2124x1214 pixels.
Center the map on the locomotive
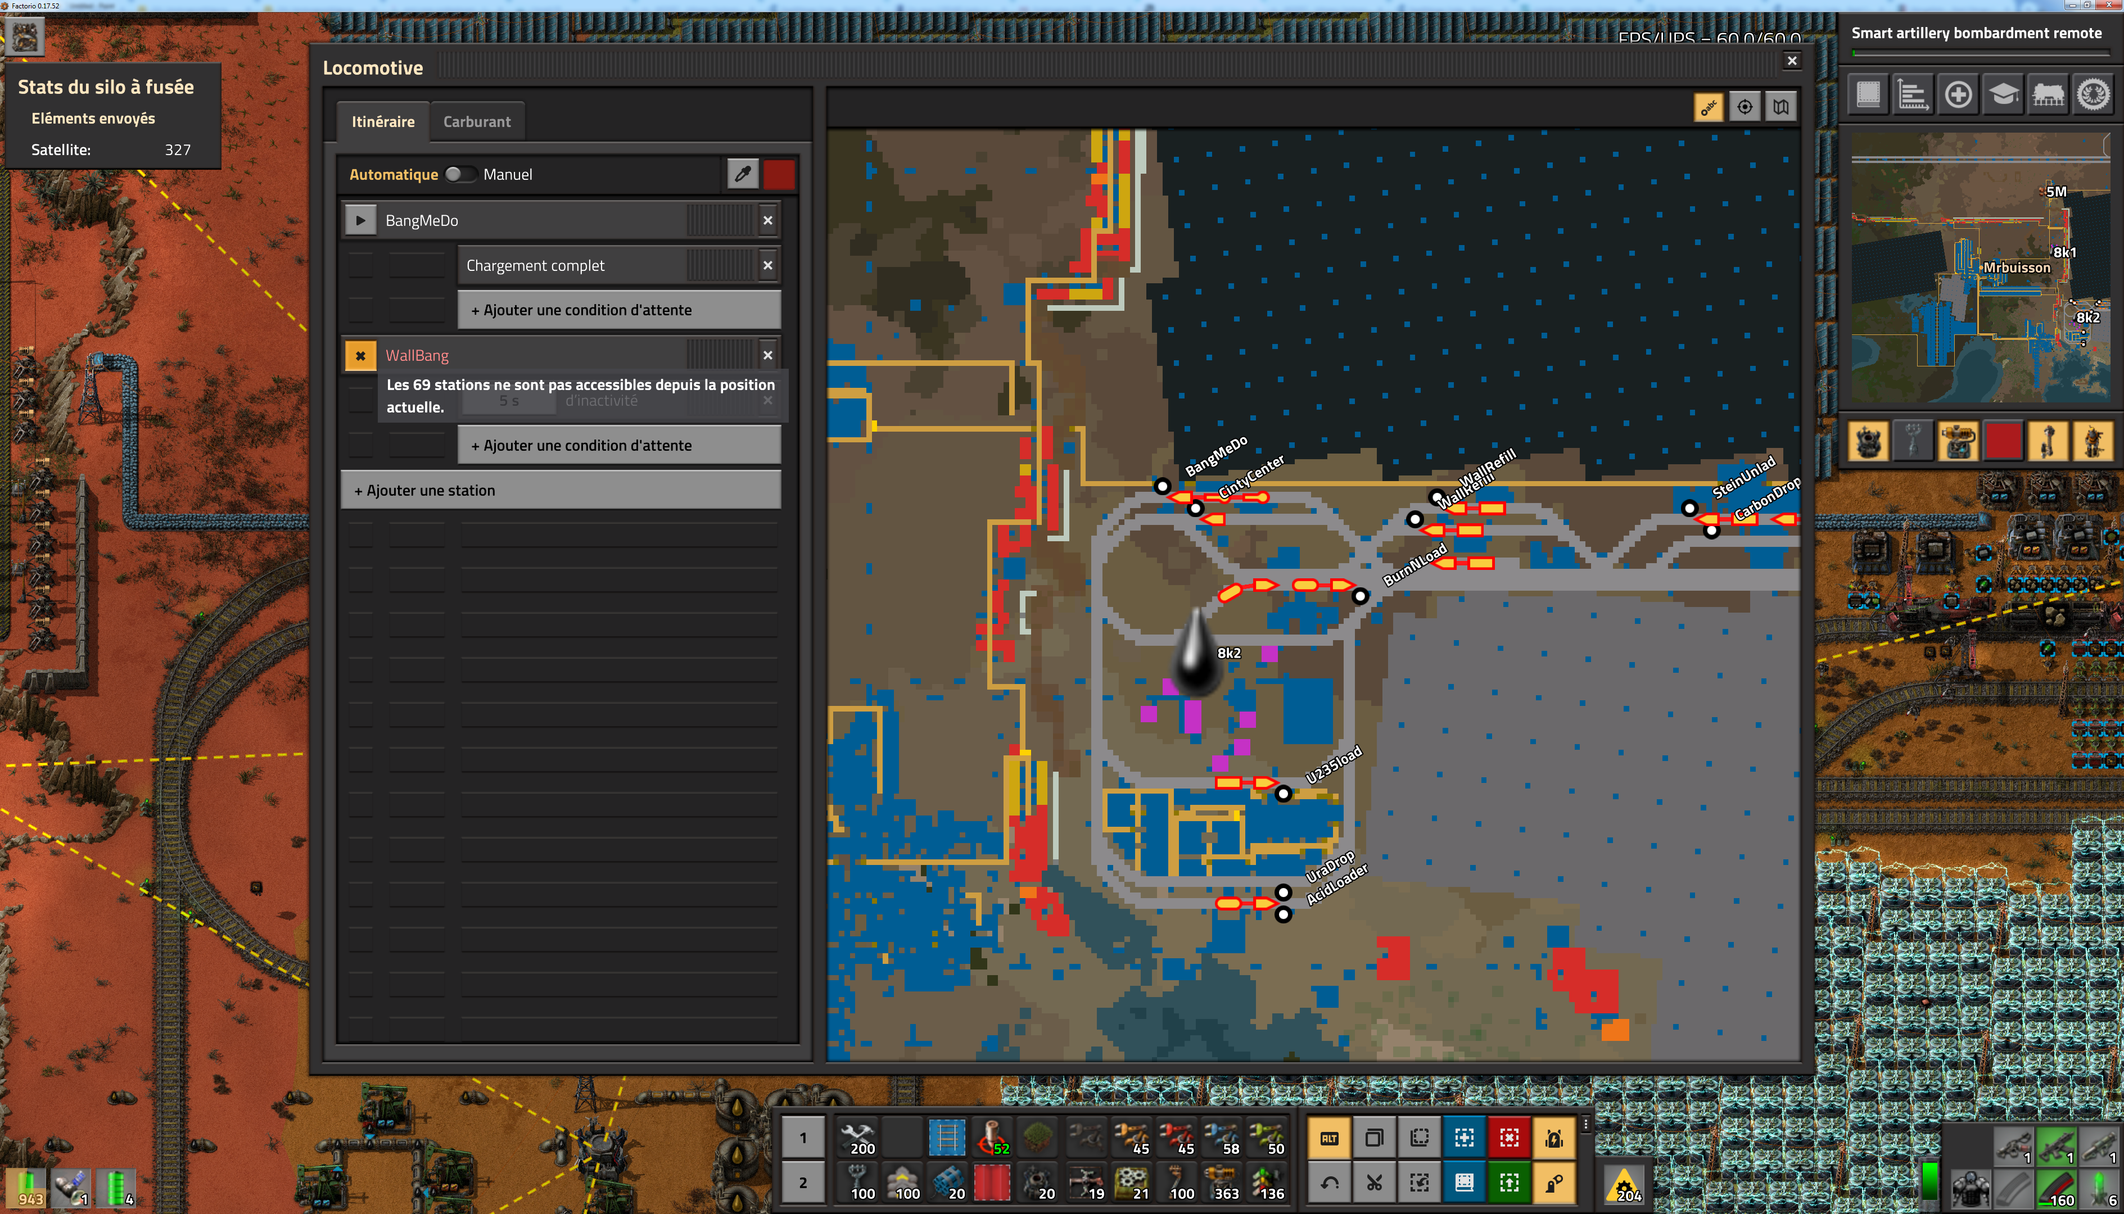pyautogui.click(x=1745, y=107)
